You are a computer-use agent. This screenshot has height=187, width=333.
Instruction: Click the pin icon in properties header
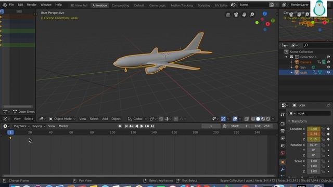[328, 105]
